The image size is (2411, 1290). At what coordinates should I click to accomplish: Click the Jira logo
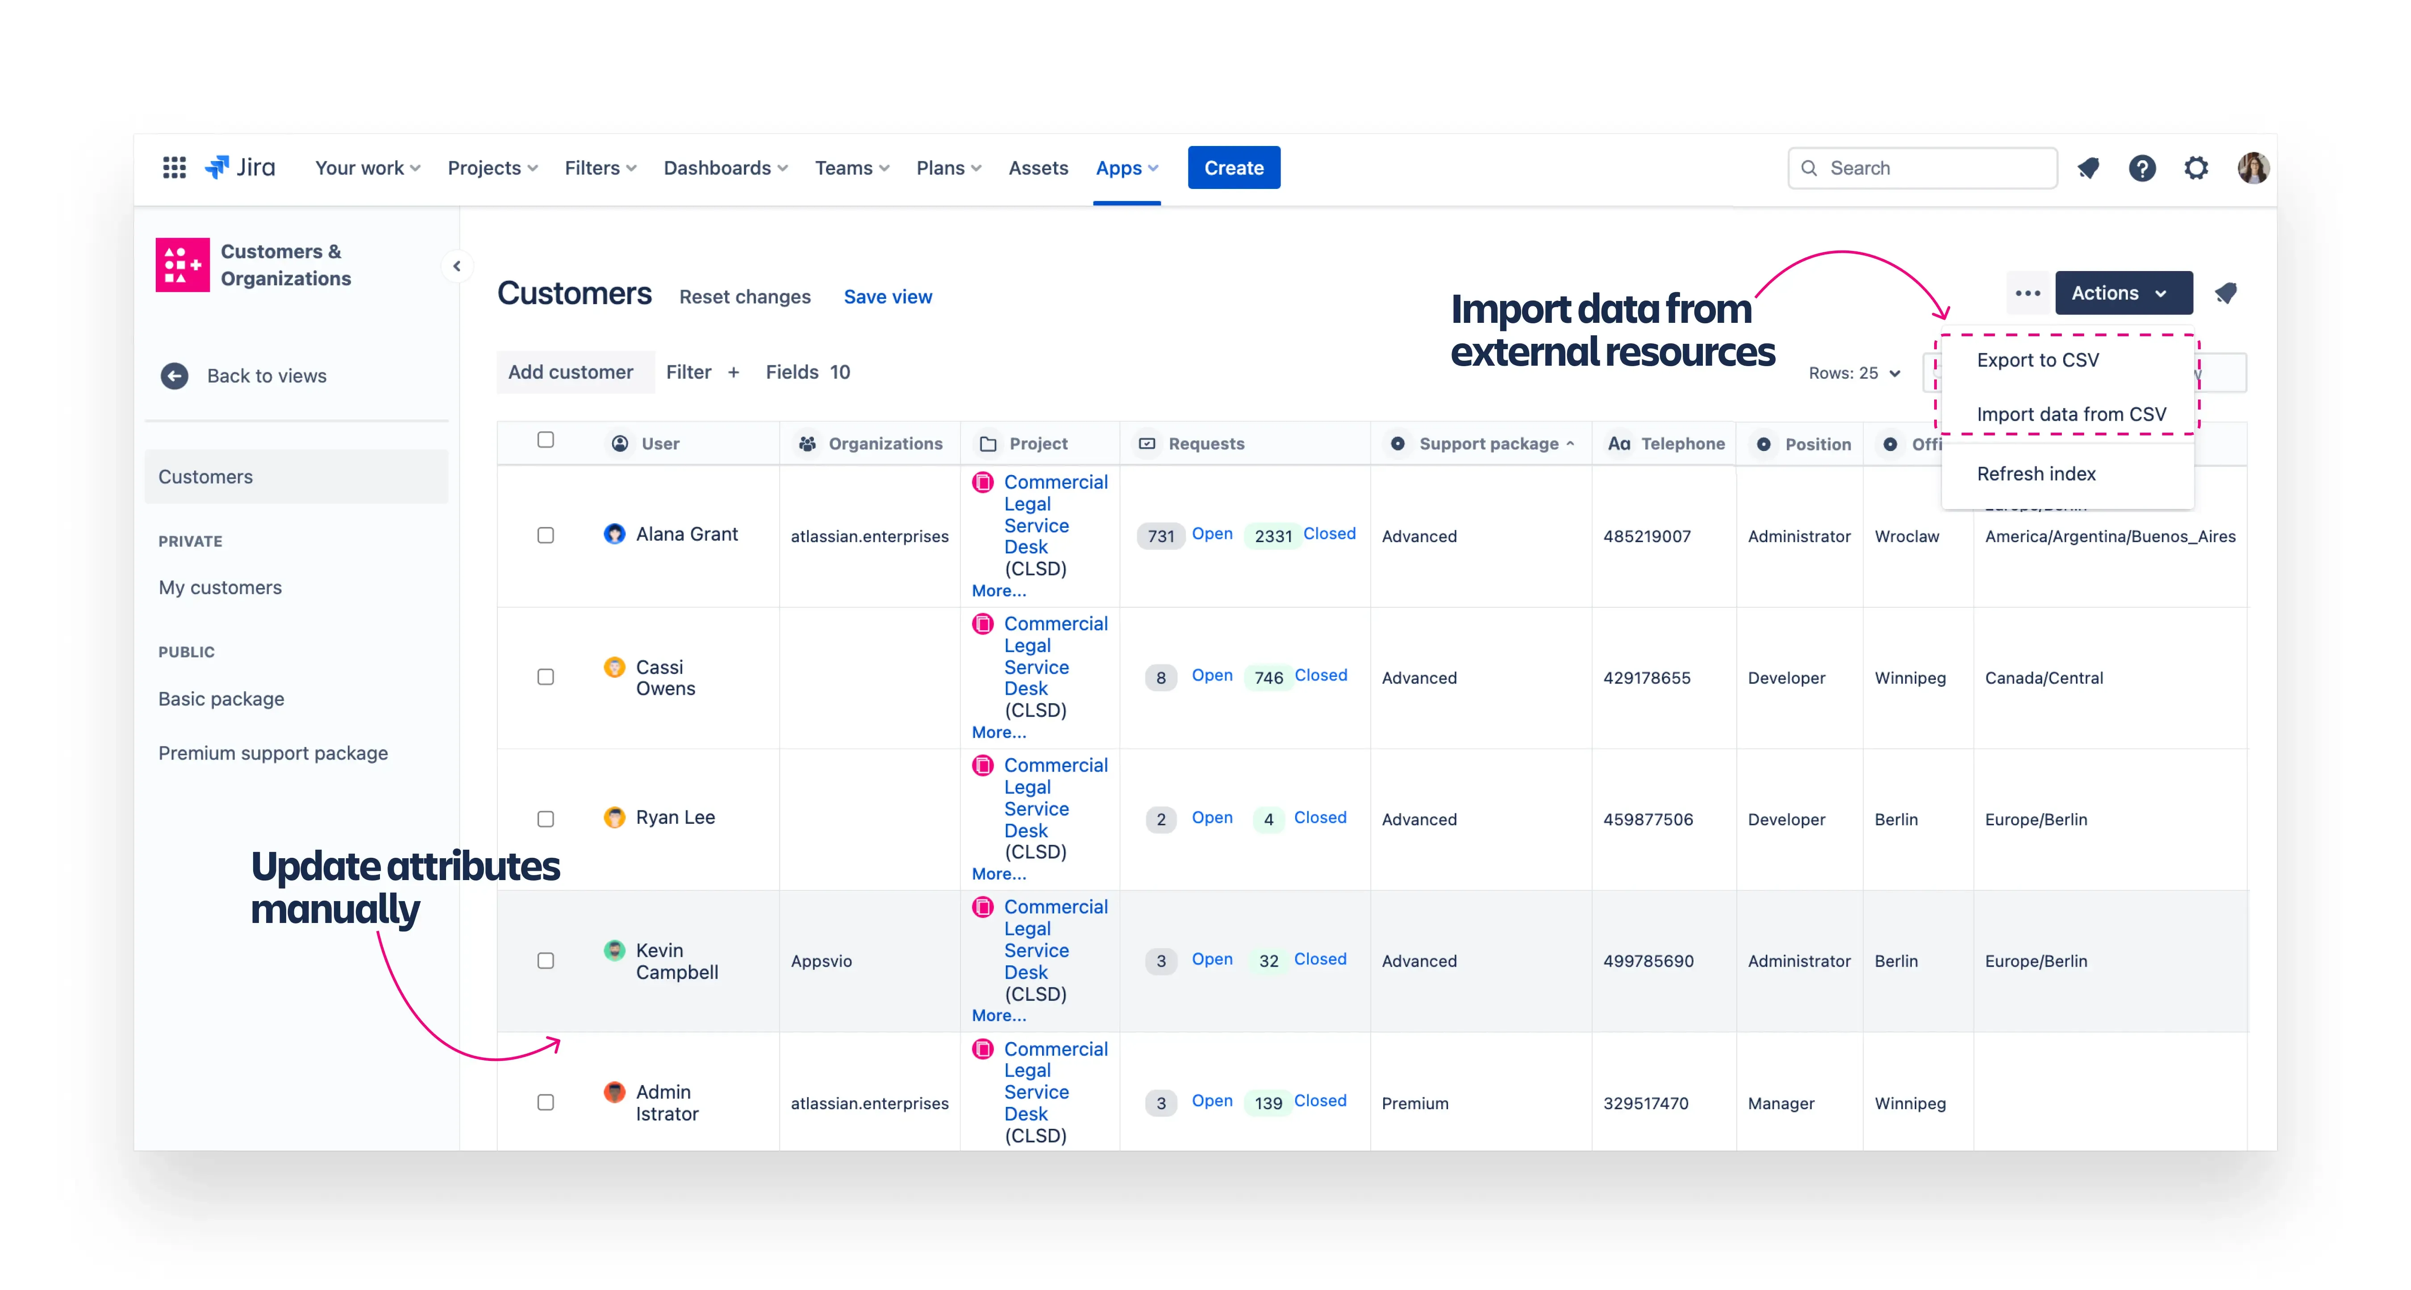(241, 167)
